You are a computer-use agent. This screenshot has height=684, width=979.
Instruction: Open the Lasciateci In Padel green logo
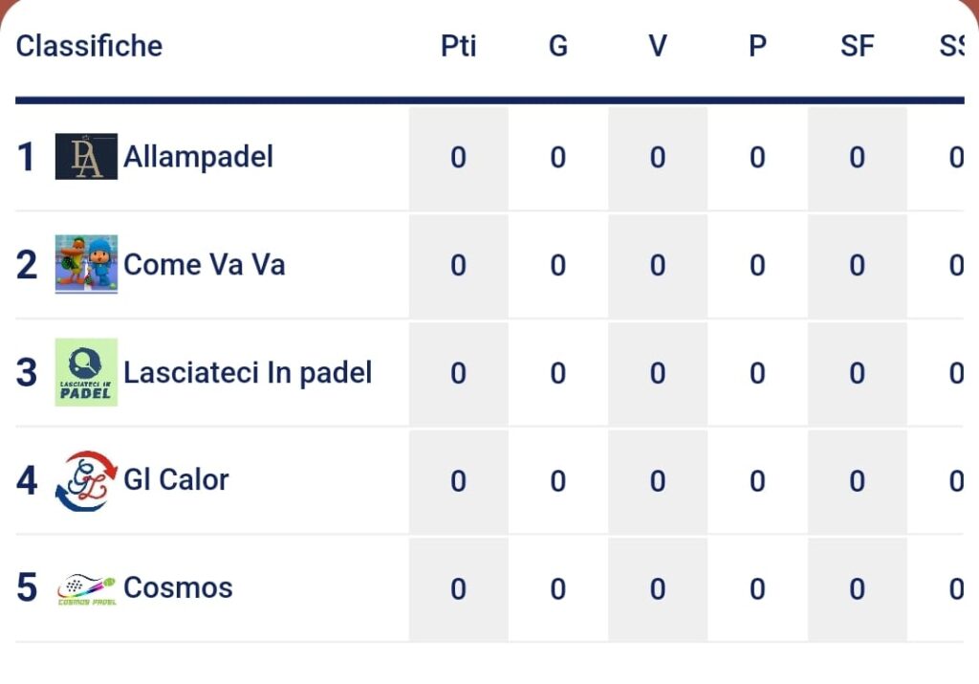pyautogui.click(x=86, y=372)
